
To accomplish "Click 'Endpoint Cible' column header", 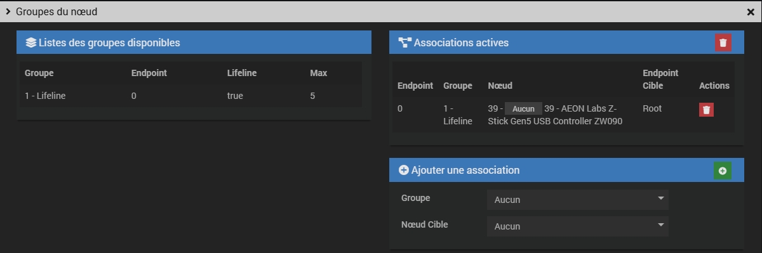I will click(x=660, y=79).
